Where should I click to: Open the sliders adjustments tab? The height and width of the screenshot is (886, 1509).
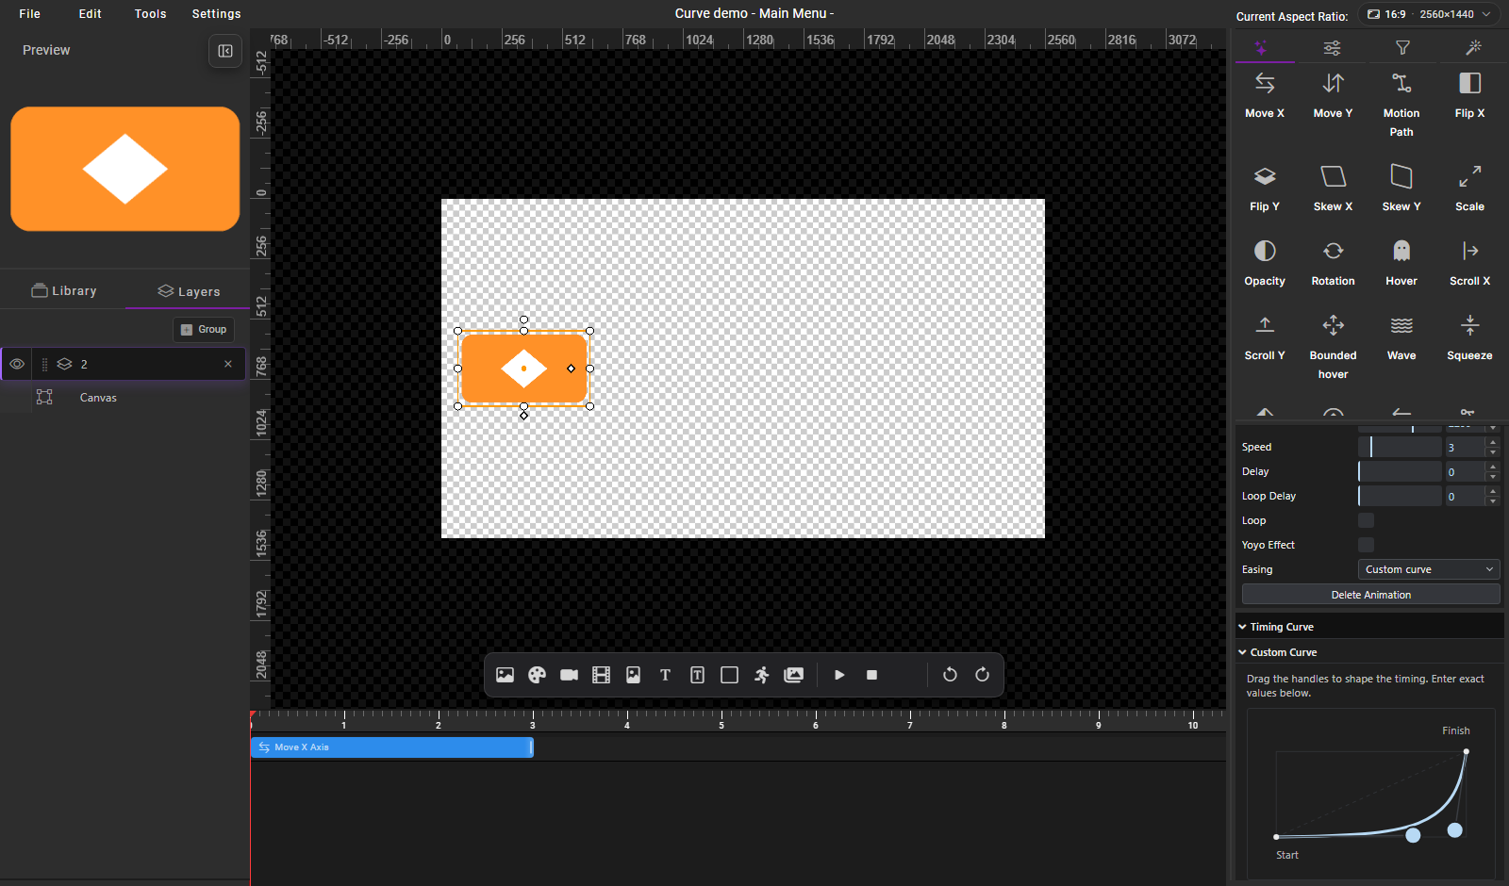pos(1332,47)
